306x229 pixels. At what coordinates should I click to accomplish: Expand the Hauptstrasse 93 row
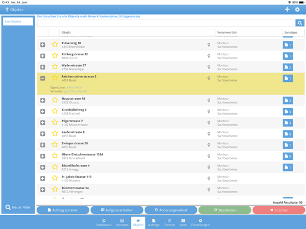click(x=43, y=100)
